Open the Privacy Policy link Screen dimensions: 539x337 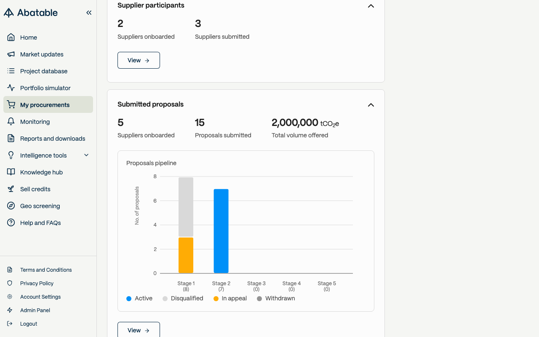pos(37,284)
